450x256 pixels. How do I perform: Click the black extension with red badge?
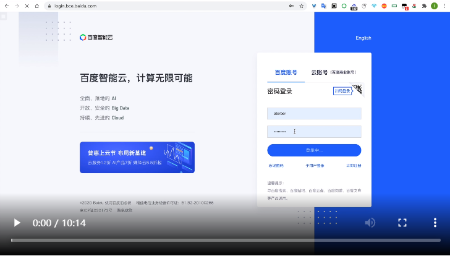point(404,6)
